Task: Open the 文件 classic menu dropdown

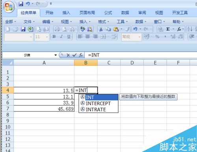Action: 29,22
